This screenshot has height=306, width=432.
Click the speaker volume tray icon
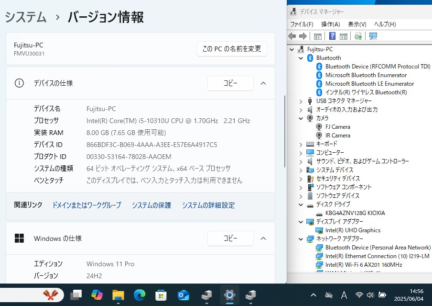(370, 295)
